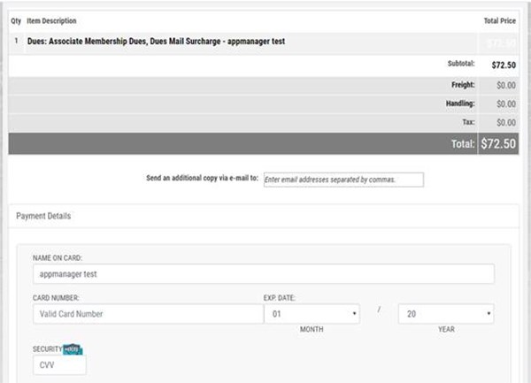531x383 pixels.
Task: Select the CVV security code field
Action: (x=59, y=365)
